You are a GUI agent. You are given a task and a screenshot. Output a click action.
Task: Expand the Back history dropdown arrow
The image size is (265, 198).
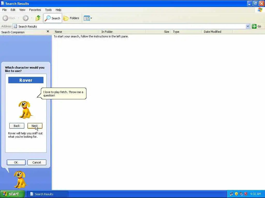pos(18,18)
